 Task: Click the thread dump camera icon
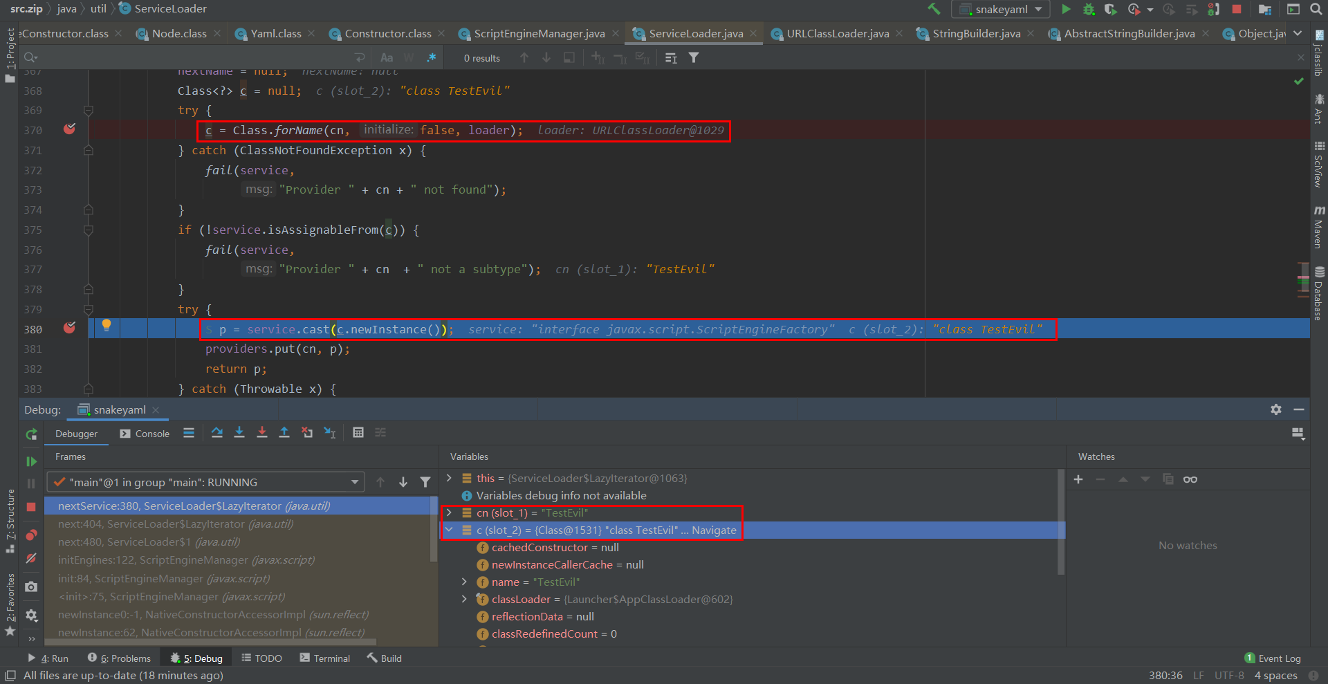(31, 587)
